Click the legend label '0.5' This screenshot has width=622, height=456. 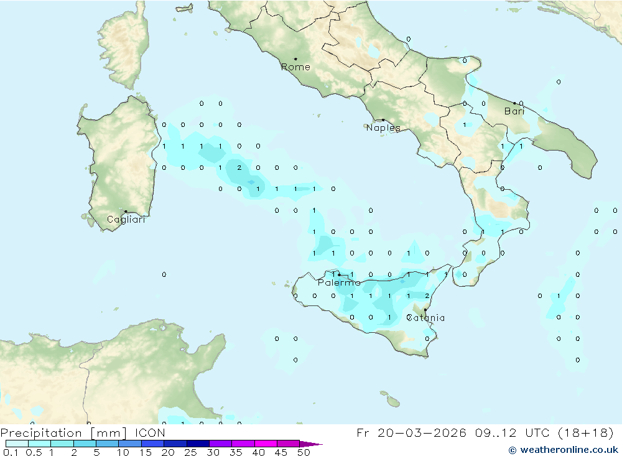click(34, 452)
